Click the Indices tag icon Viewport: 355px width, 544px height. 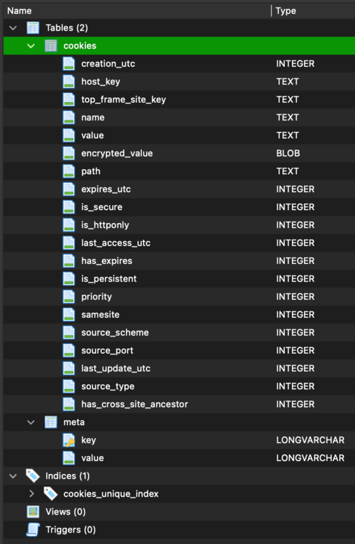point(33,476)
